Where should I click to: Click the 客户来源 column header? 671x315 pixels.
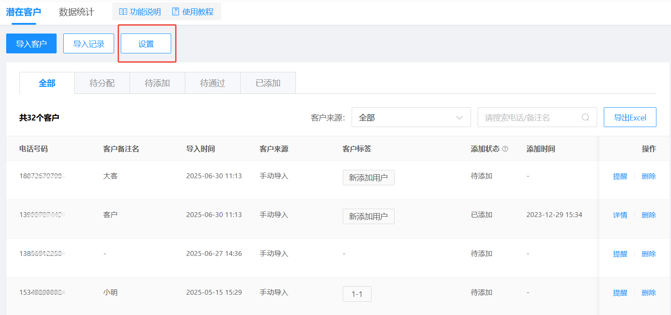[x=274, y=149]
